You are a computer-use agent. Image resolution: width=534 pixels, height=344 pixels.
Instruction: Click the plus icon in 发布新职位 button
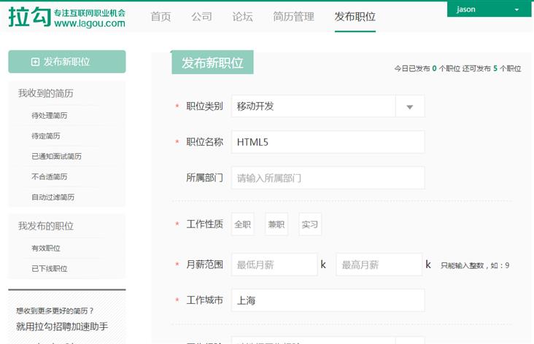(x=35, y=62)
